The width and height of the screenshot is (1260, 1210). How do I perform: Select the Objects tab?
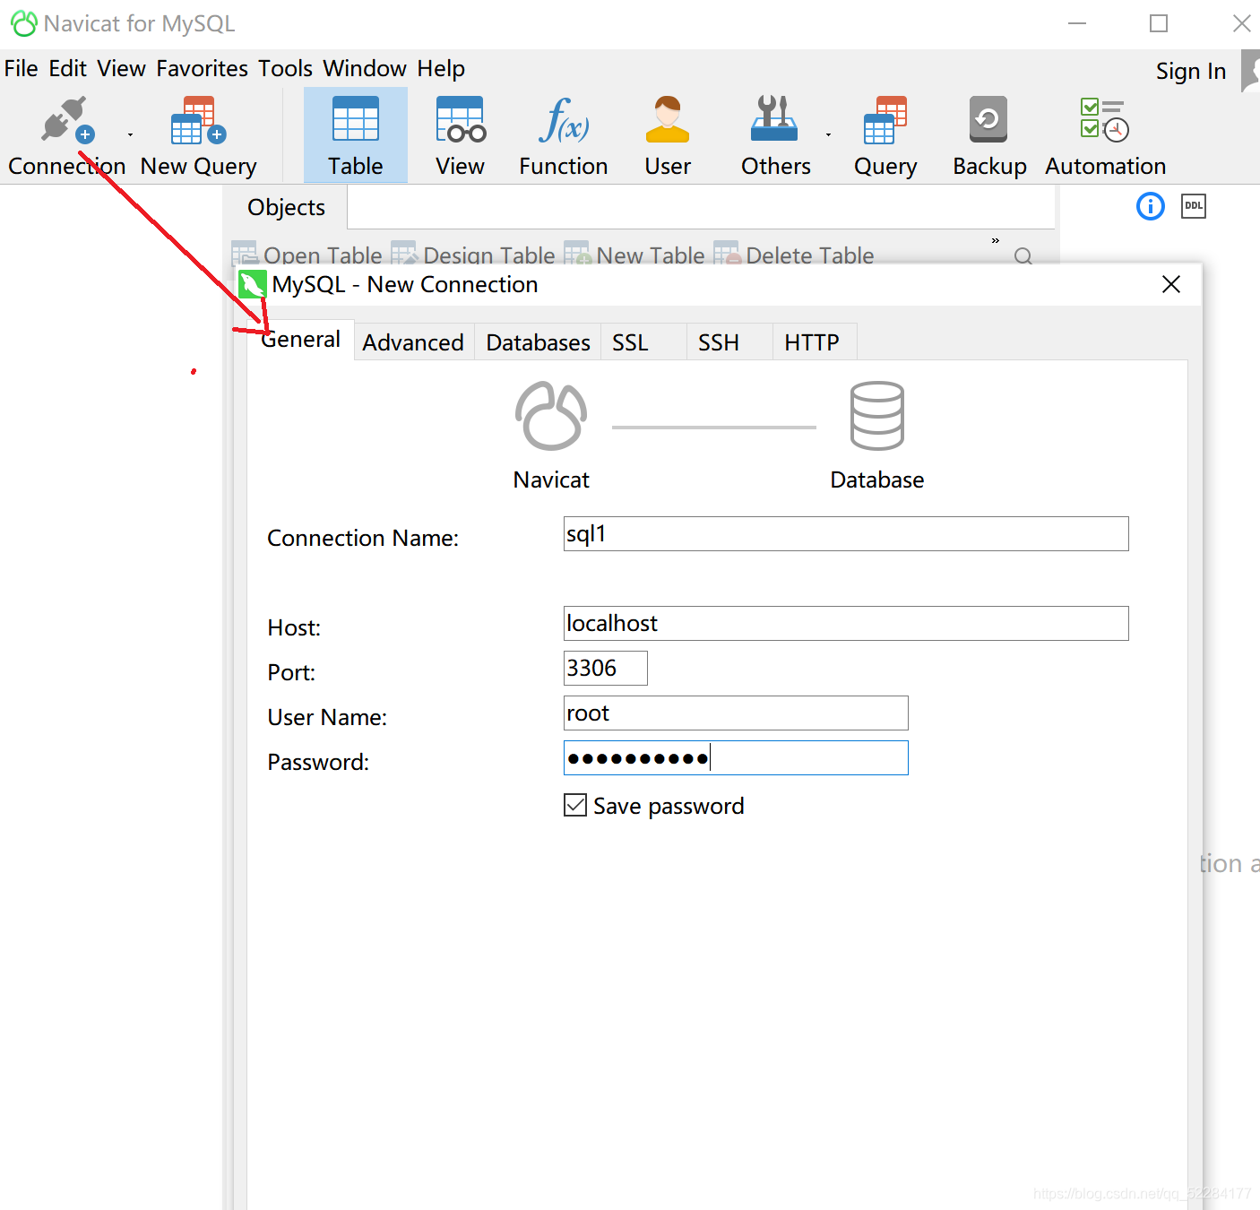(286, 208)
